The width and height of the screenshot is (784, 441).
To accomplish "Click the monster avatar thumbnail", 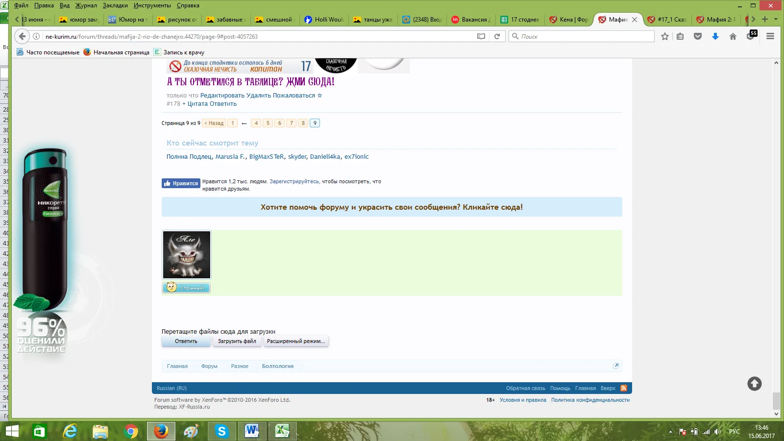I will point(187,255).
